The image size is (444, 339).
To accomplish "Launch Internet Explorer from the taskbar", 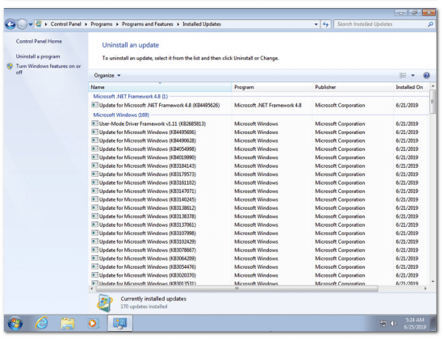I will pyautogui.click(x=42, y=323).
